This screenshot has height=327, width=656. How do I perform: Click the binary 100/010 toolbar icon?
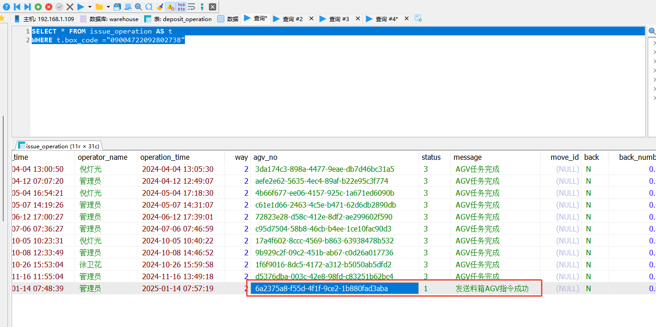(181, 7)
